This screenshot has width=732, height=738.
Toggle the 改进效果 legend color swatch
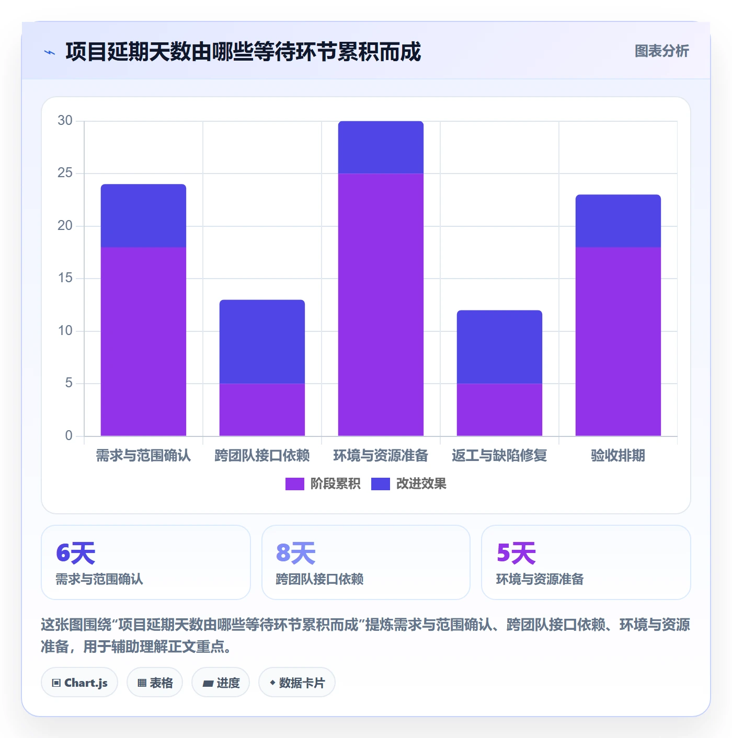coord(380,484)
